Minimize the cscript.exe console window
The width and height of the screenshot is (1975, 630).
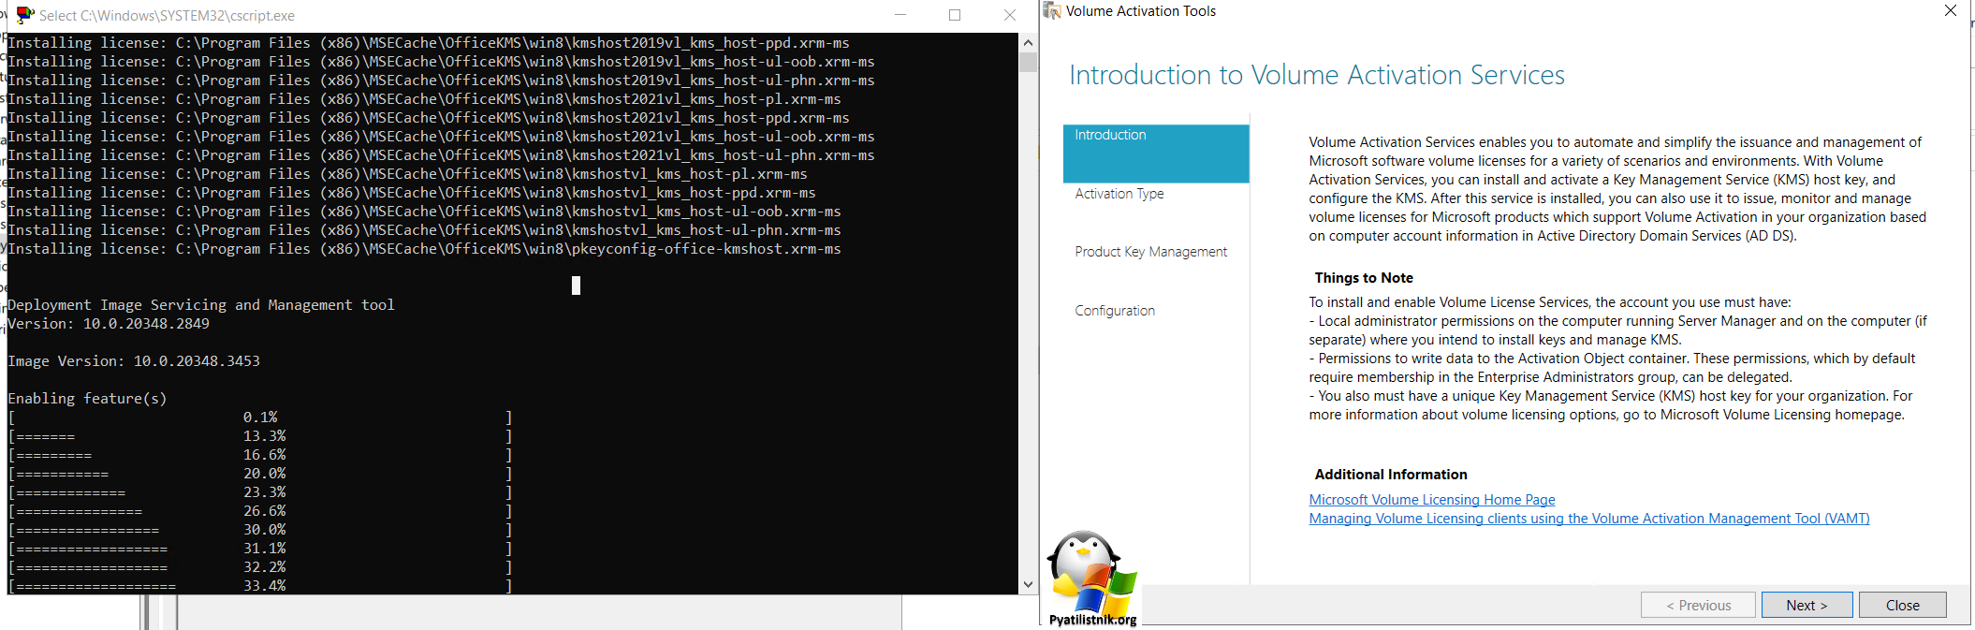900,15
